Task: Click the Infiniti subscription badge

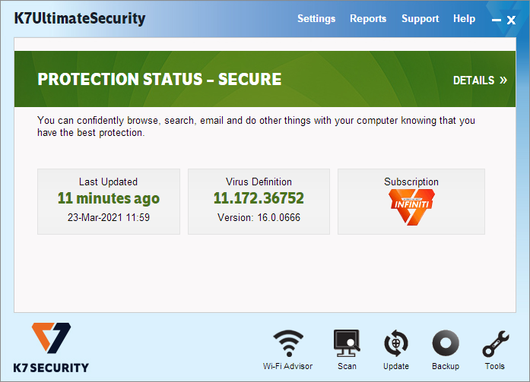Action: coord(411,207)
